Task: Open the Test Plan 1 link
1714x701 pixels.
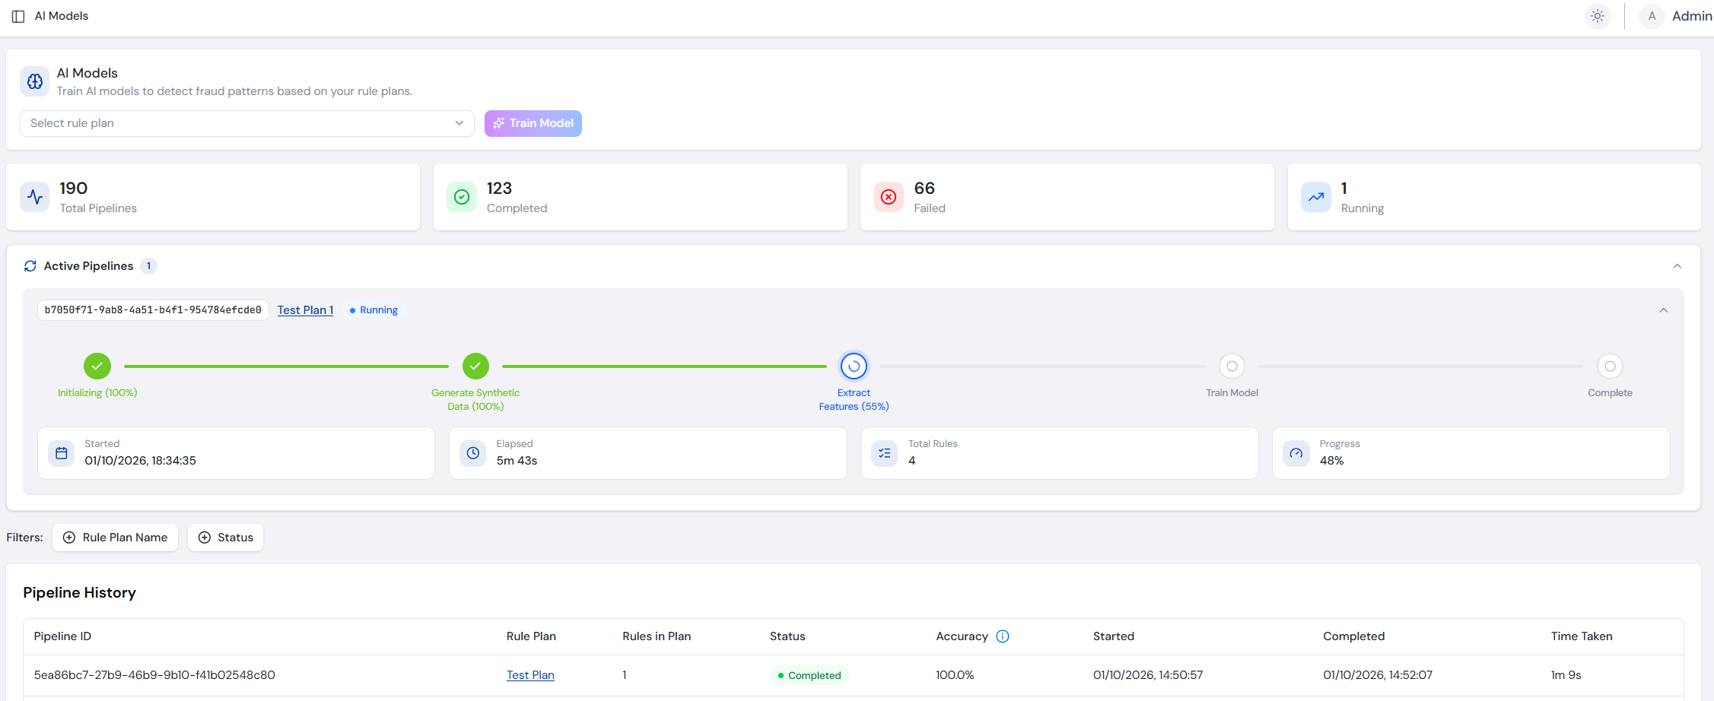Action: (x=305, y=310)
